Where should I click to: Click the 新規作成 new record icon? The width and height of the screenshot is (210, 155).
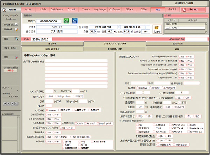[16, 29]
